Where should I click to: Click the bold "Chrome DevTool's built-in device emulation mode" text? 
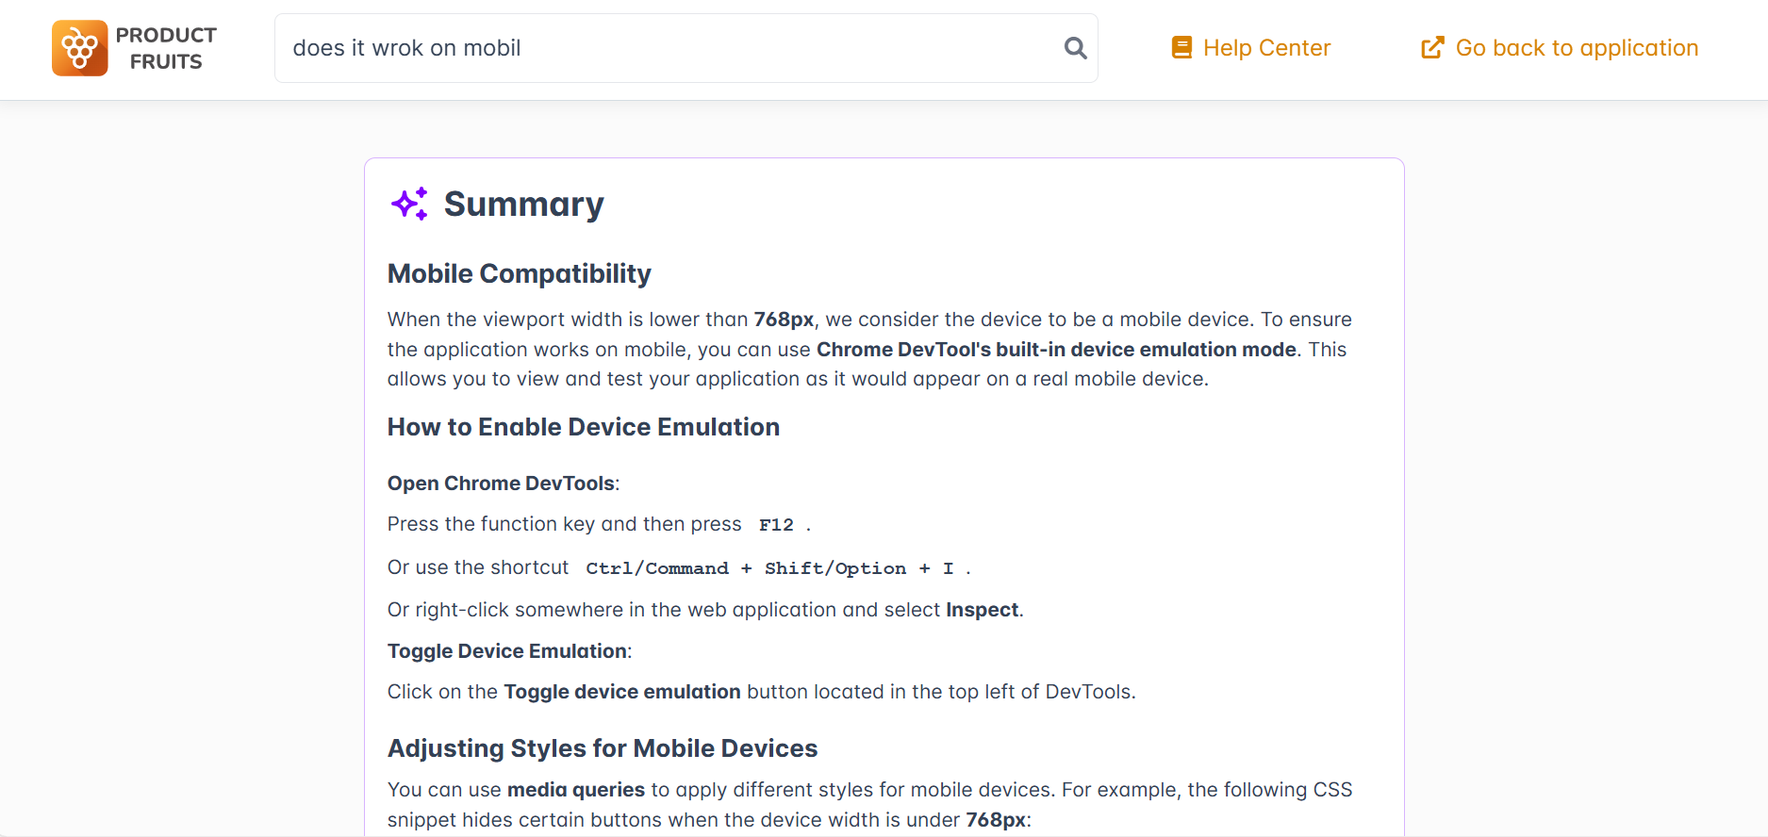pyautogui.click(x=1056, y=350)
